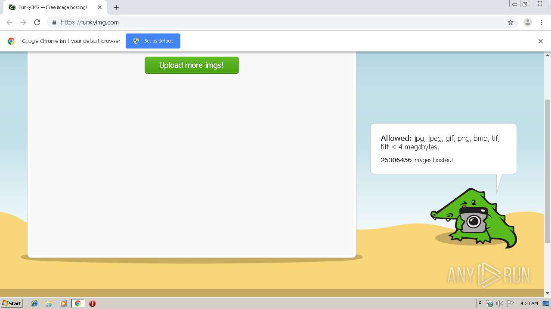Click page scrollbar up arrow
Viewport: 551px width, 309px height.
click(x=548, y=55)
